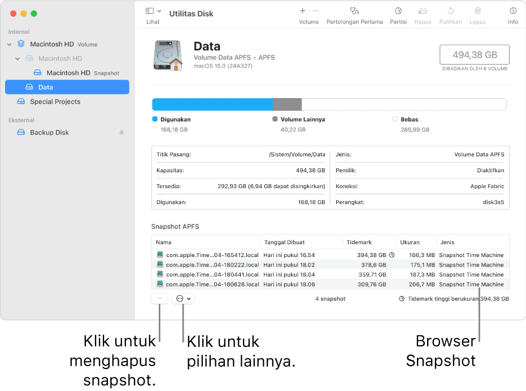Add a volume with the plus icon

point(303,11)
